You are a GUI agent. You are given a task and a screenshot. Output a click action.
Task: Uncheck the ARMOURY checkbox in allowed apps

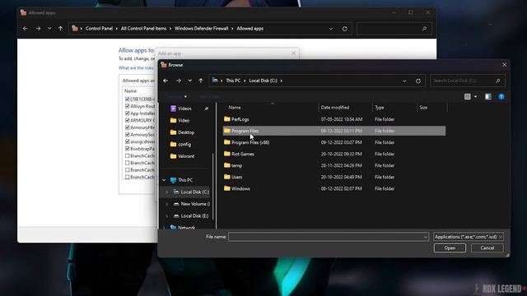coord(127,120)
